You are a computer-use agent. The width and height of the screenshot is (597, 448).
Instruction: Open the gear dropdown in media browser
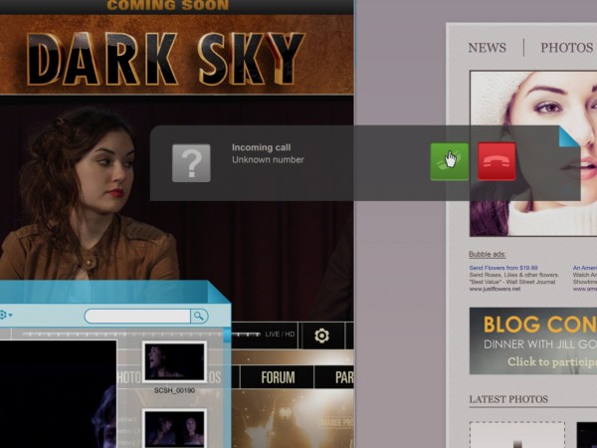click(5, 316)
